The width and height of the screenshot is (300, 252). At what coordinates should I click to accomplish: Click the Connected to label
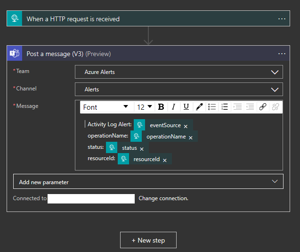pyautogui.click(x=30, y=198)
